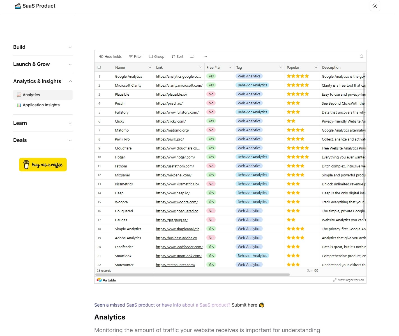The width and height of the screenshot is (399, 336).
Task: Toggle the light/dark theme sun icon
Action: pos(375,6)
